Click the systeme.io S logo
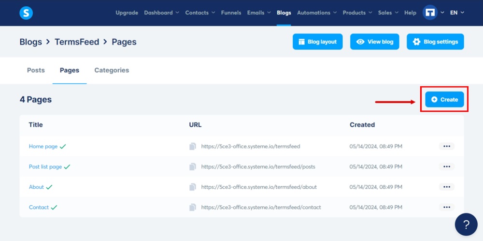This screenshot has width=483, height=241. click(26, 13)
